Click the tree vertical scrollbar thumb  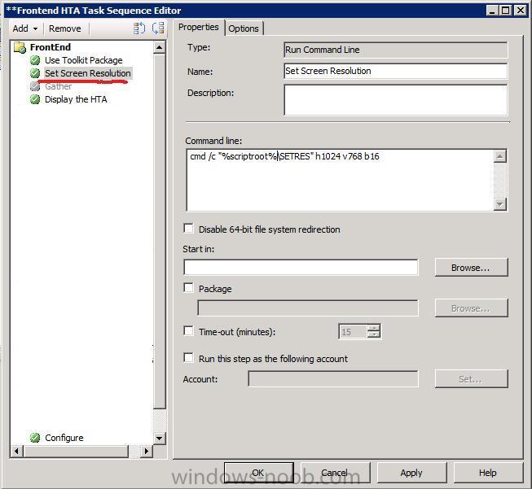[159, 231]
